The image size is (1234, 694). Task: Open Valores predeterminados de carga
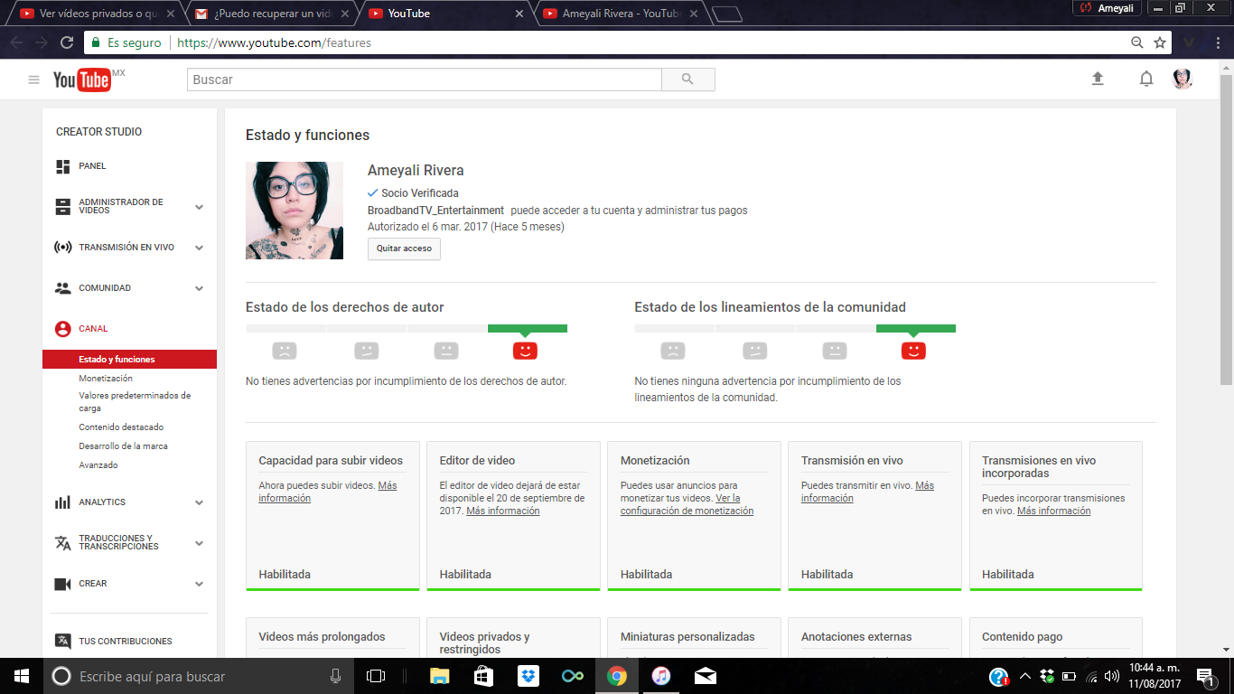pyautogui.click(x=135, y=402)
